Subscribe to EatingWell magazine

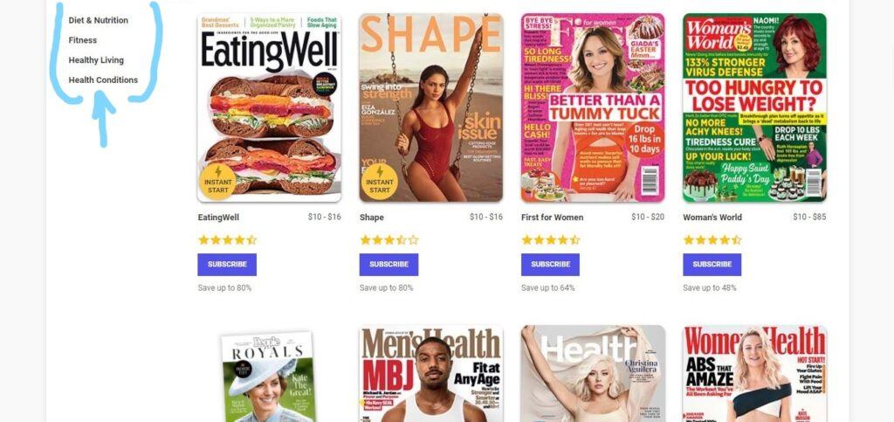click(227, 265)
